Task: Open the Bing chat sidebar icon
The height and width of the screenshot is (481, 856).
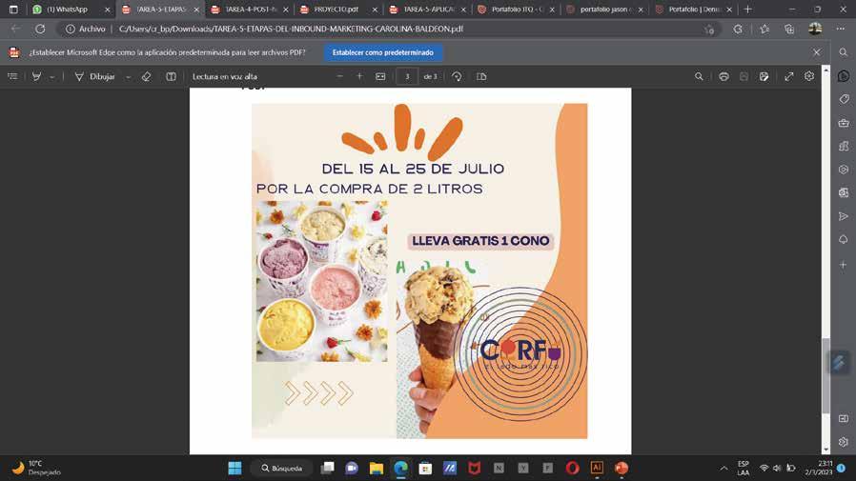Action: (844, 76)
